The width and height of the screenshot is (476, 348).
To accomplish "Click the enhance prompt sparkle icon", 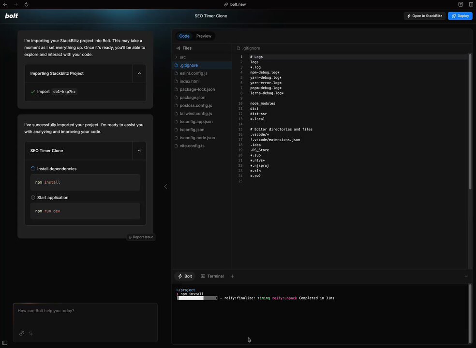I will (x=31, y=333).
